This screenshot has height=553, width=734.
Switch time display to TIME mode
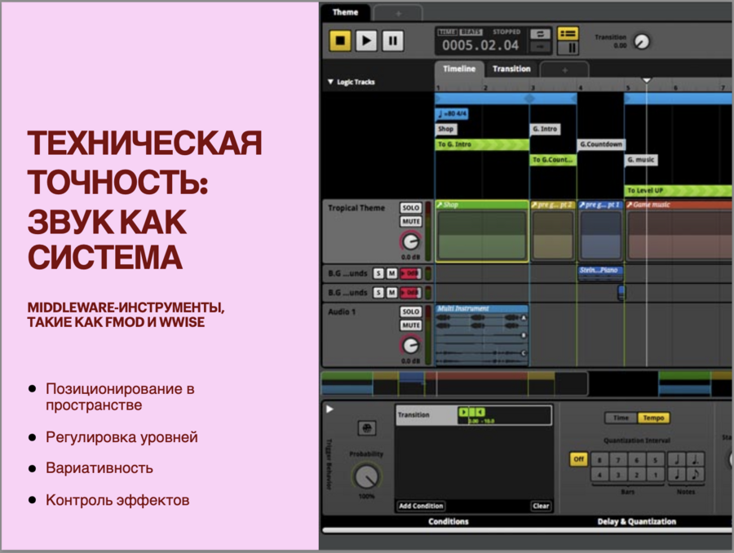[447, 32]
